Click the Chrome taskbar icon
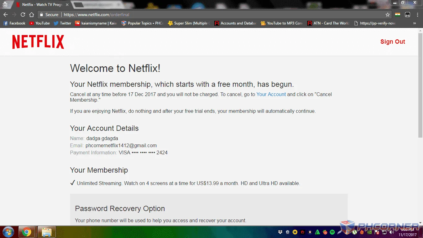This screenshot has width=423, height=238. (27, 232)
